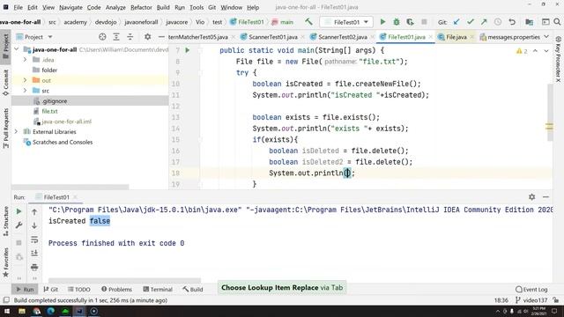Viewport: 564px width, 317px height.
Task: Open the Terminal tool window
Action: [158, 289]
